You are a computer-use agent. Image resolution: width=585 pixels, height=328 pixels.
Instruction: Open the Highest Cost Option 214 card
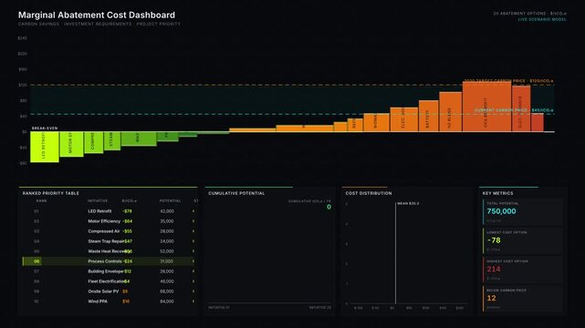point(523,270)
